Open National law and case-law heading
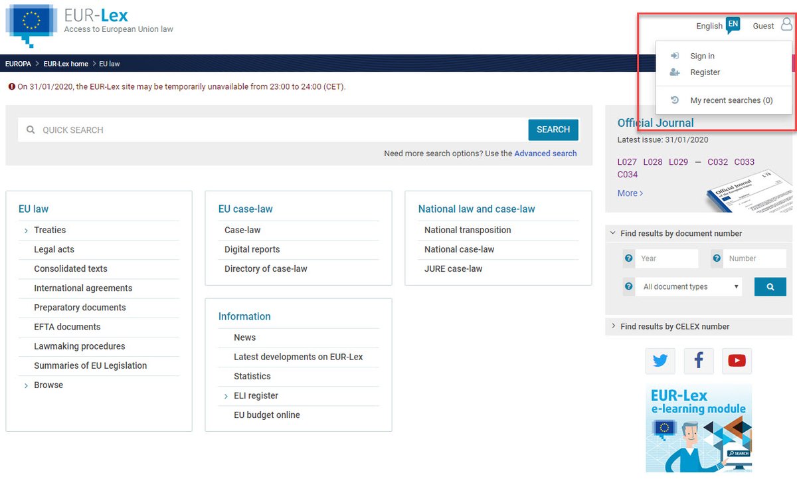797x483 pixels. [476, 209]
